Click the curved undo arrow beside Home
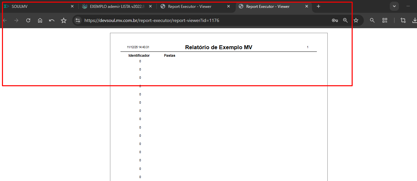This screenshot has height=181, width=417. click(52, 20)
